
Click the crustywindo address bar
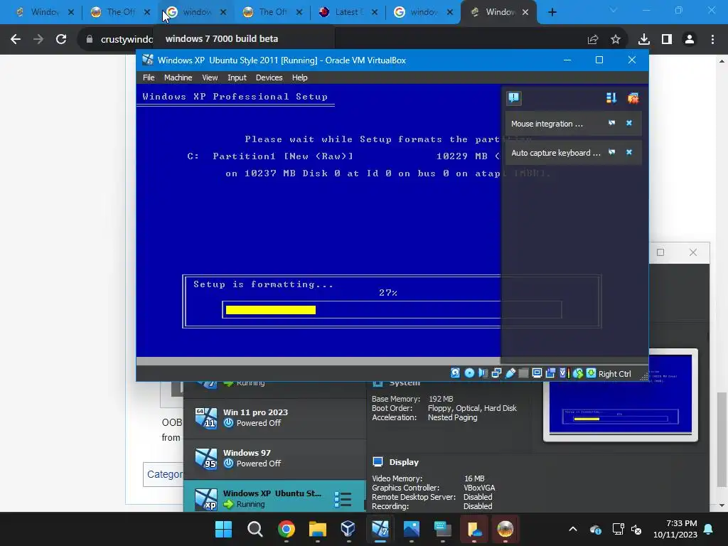pyautogui.click(x=127, y=40)
